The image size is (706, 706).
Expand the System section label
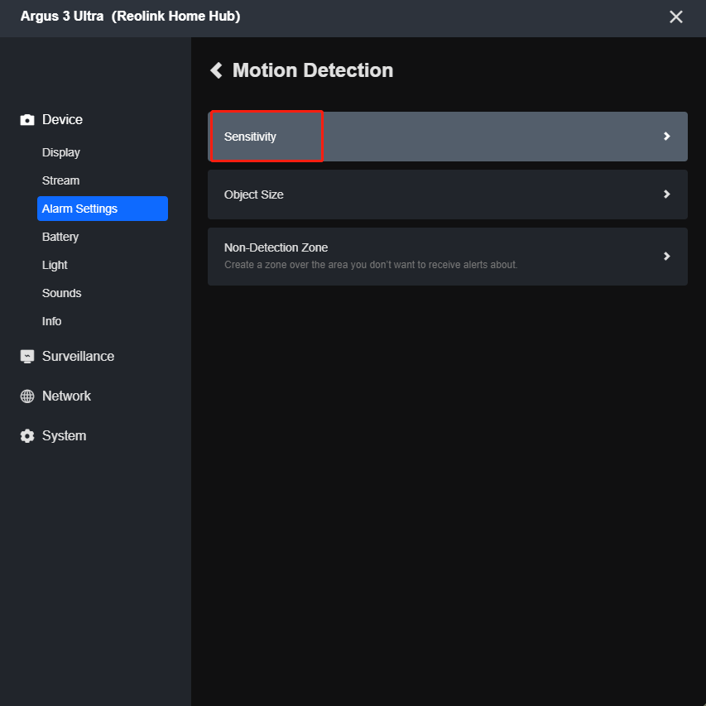click(64, 436)
